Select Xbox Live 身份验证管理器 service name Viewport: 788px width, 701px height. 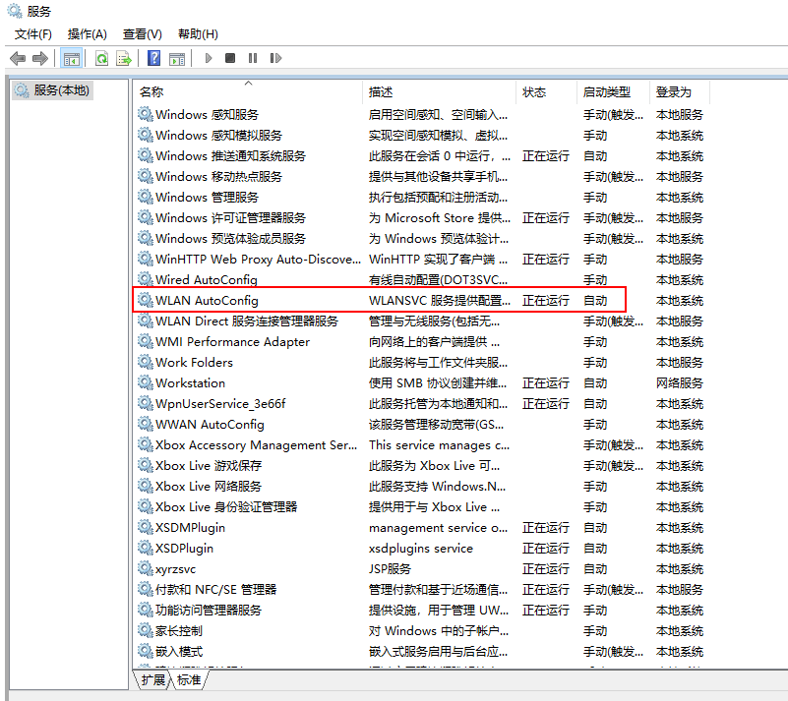pos(226,506)
